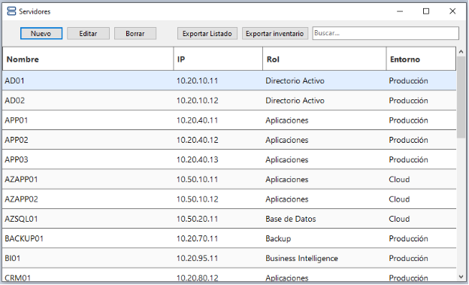This screenshot has height=285, width=469.
Task: Click IP cell 10.50.10.12
Action: tap(198, 199)
